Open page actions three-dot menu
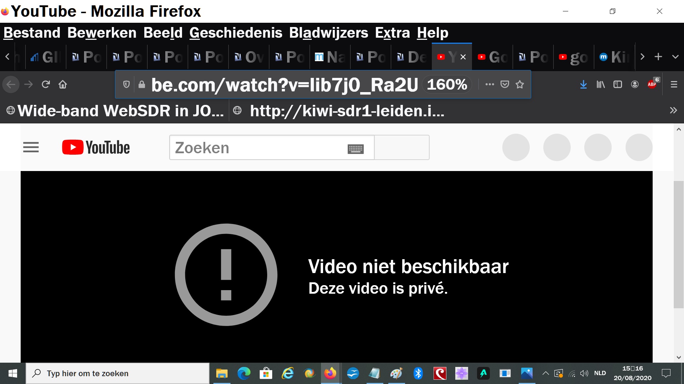The height and width of the screenshot is (384, 684). click(x=489, y=85)
